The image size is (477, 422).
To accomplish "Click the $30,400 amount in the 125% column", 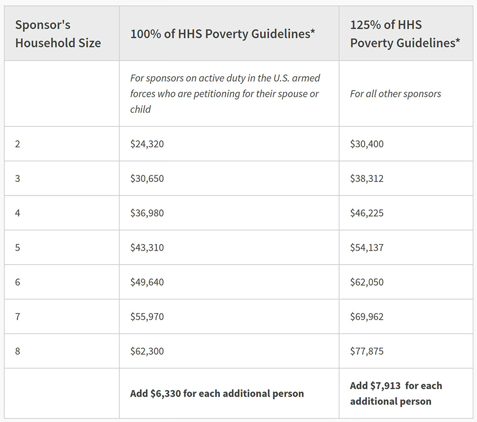I will coord(367,144).
